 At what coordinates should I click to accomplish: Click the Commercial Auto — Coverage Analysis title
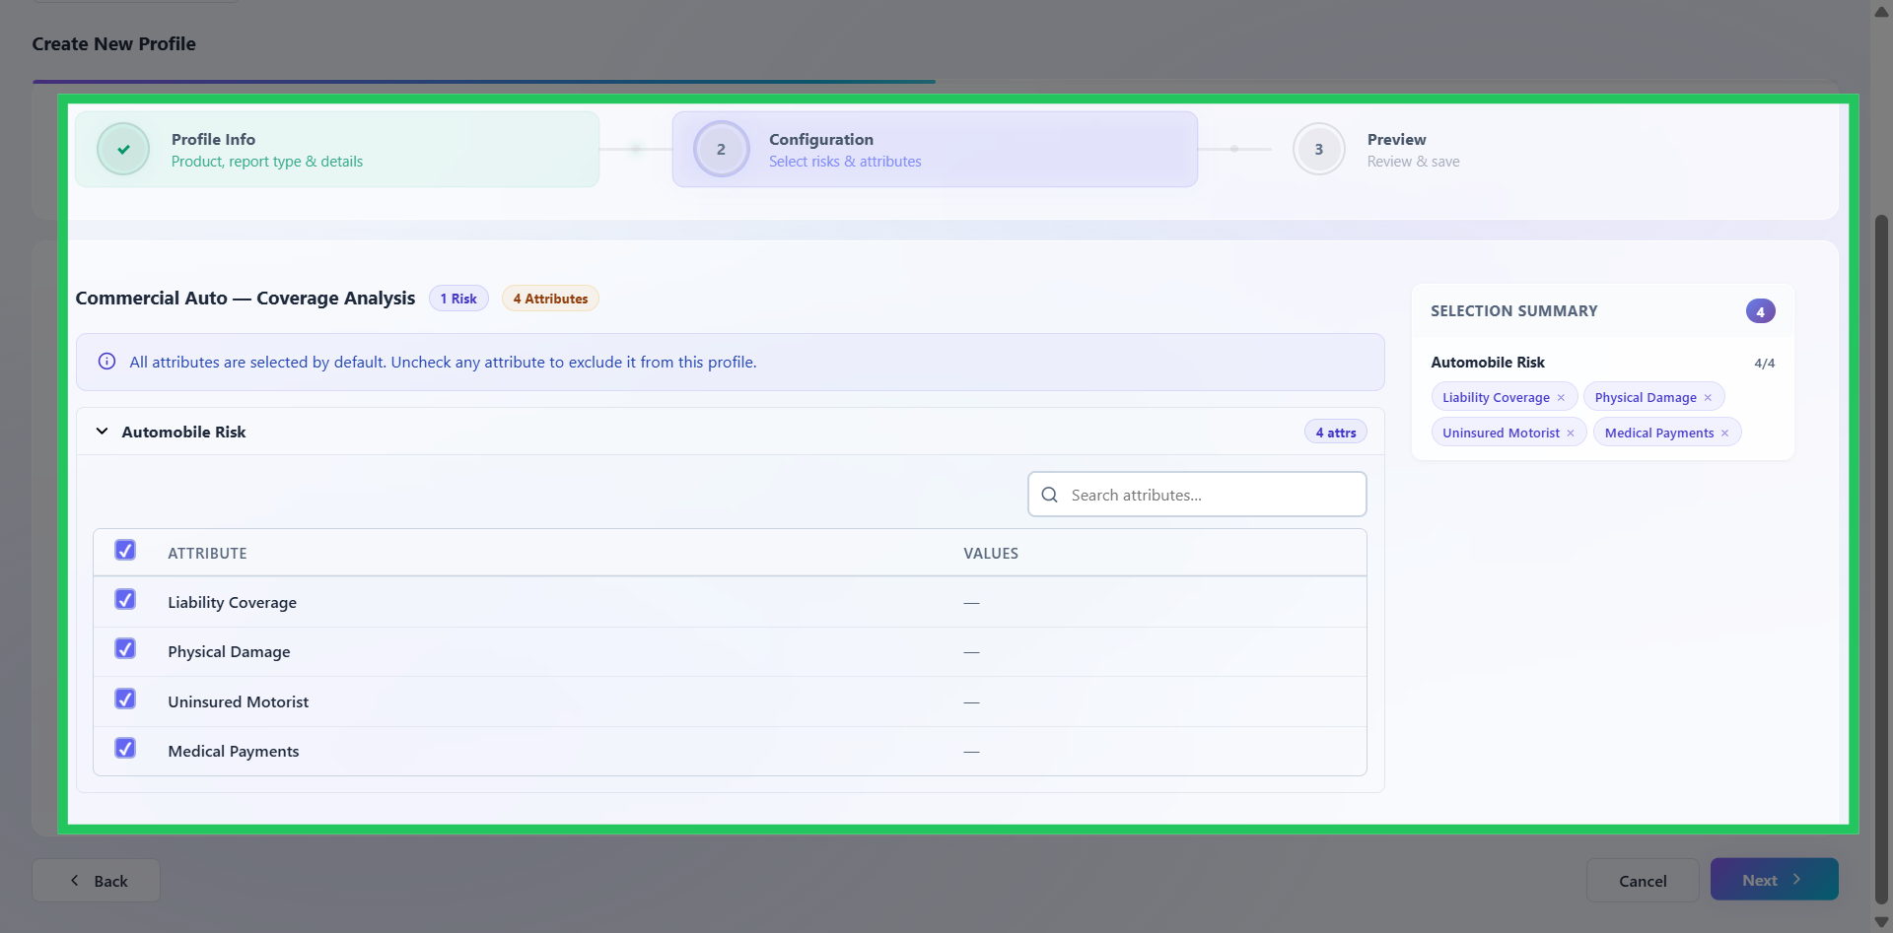tap(245, 299)
